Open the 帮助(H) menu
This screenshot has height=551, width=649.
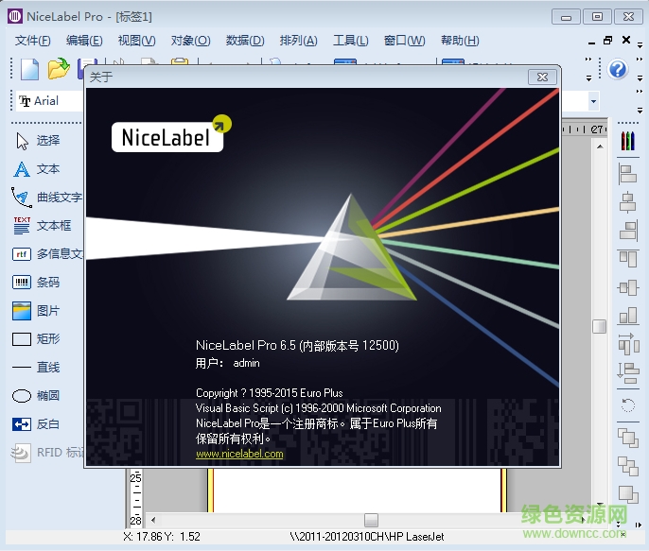(460, 41)
